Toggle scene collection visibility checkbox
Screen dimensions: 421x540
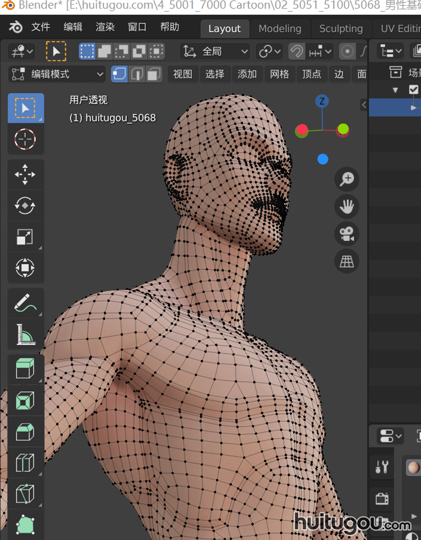[414, 89]
